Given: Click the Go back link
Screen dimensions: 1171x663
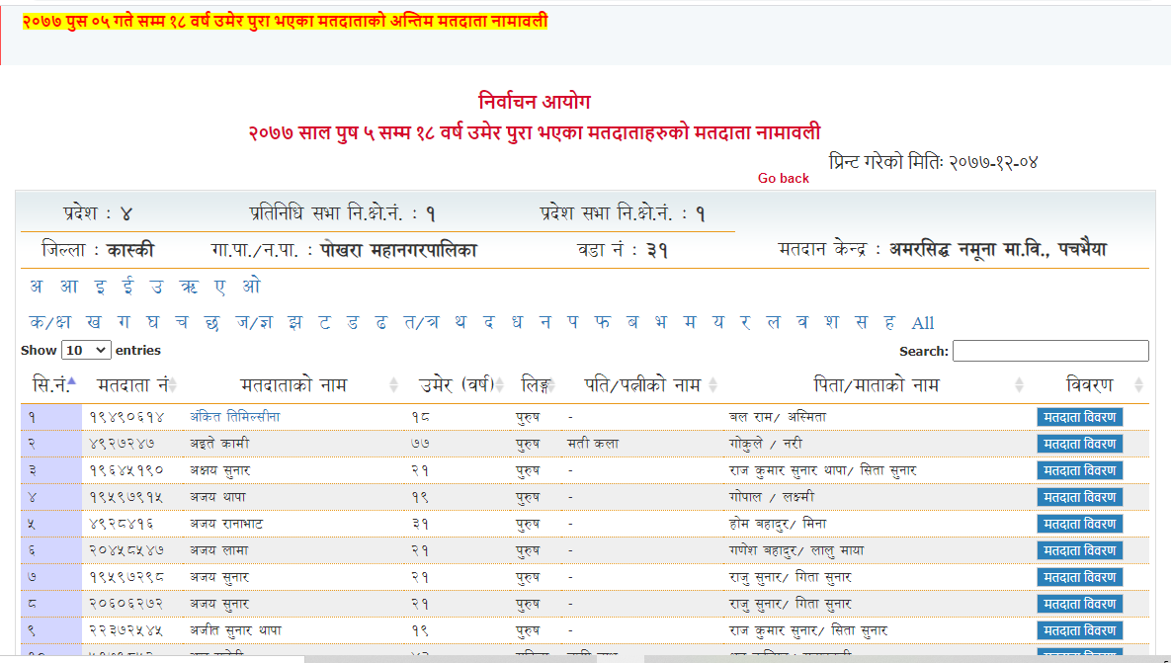Looking at the screenshot, I should [x=783, y=179].
